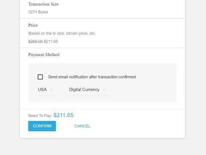Open the USA country dropdown
The height and width of the screenshot is (155, 206).
click(46, 90)
